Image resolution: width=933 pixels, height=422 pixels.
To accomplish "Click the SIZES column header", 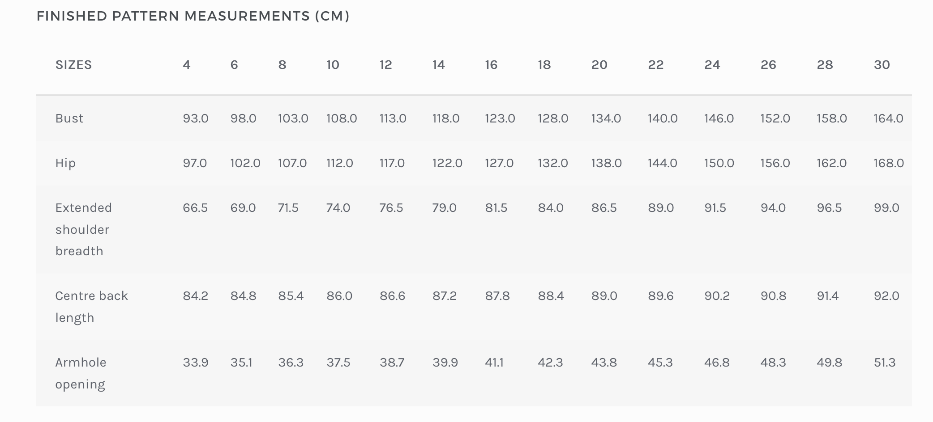I will (x=73, y=65).
